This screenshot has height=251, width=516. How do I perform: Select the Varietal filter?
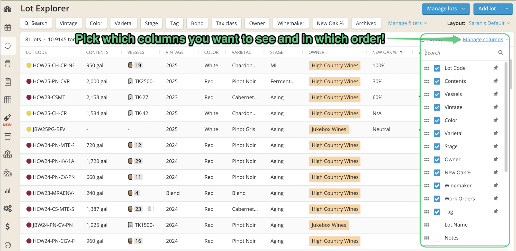pyautogui.click(x=124, y=23)
